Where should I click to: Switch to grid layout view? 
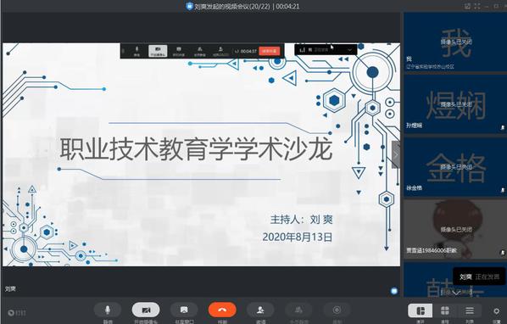445,311
